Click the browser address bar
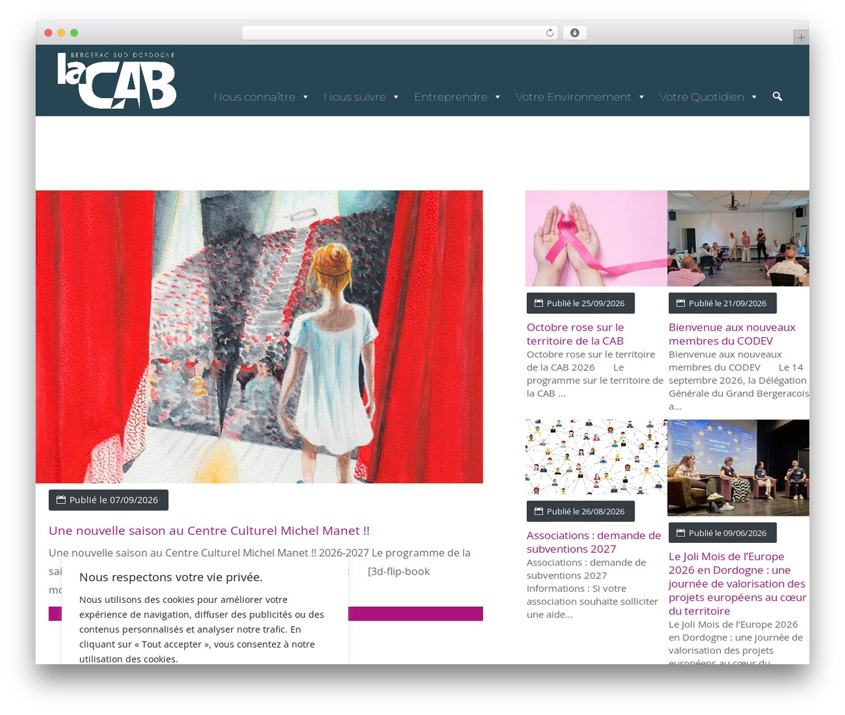This screenshot has width=845, height=715. [400, 33]
